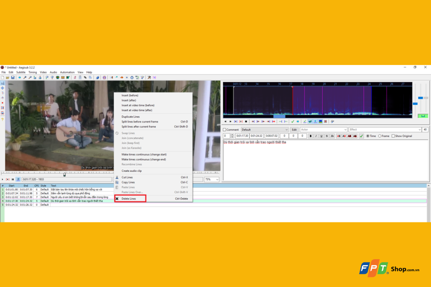Select Duplicate Lines in context menu
Viewport: 431px width, 287px height.
coord(131,117)
